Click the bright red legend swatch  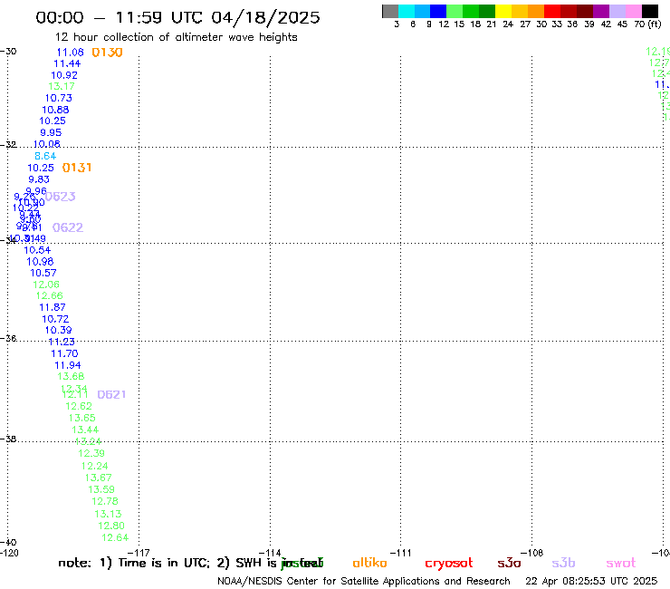coord(552,11)
